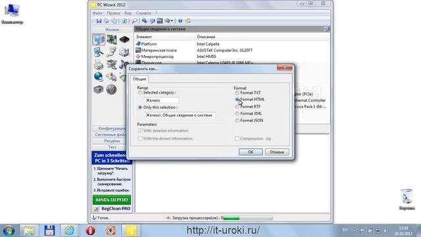The height and width of the screenshot is (237, 421).
Task: Select the Printer icon in hardware sidebar
Action: coord(99,65)
